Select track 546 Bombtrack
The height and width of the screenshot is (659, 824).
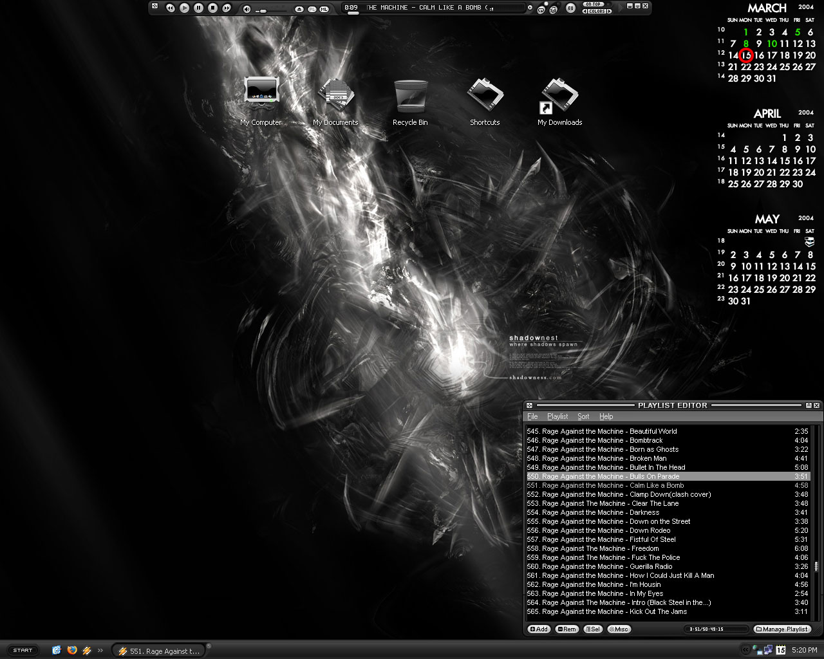[668, 440]
